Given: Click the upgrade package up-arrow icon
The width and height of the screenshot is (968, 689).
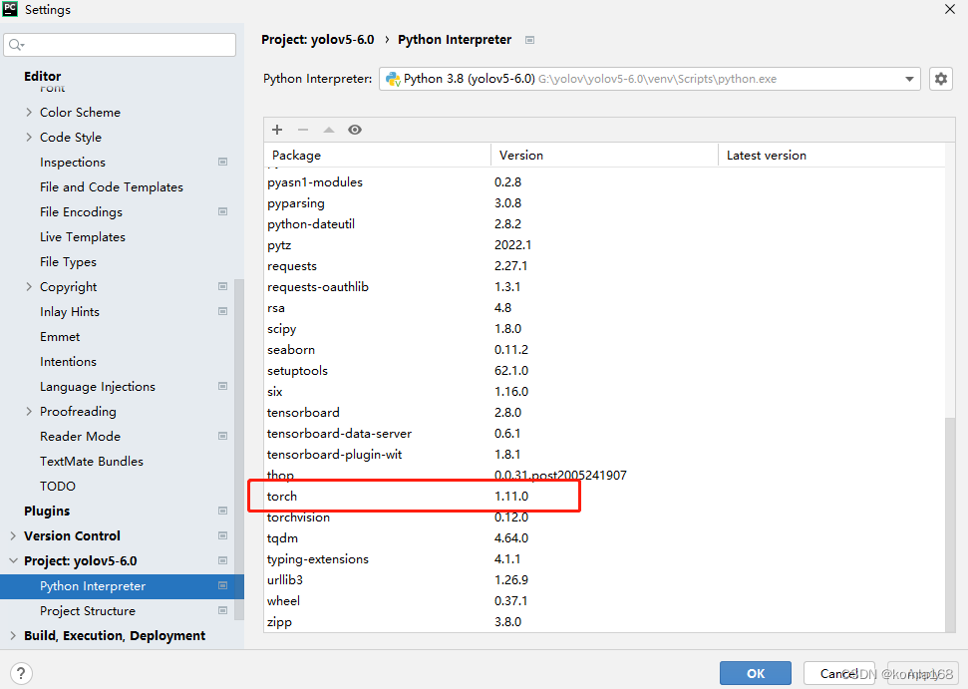Looking at the screenshot, I should point(329,130).
